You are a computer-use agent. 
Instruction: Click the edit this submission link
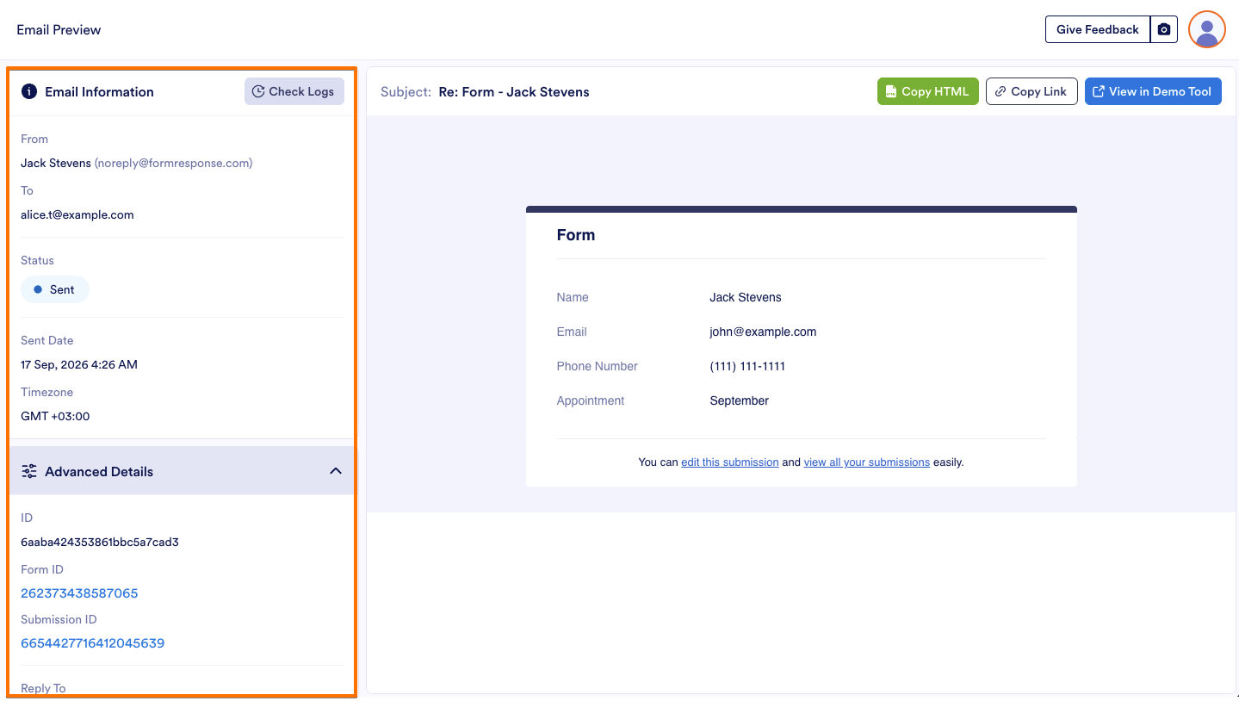[x=729, y=462]
